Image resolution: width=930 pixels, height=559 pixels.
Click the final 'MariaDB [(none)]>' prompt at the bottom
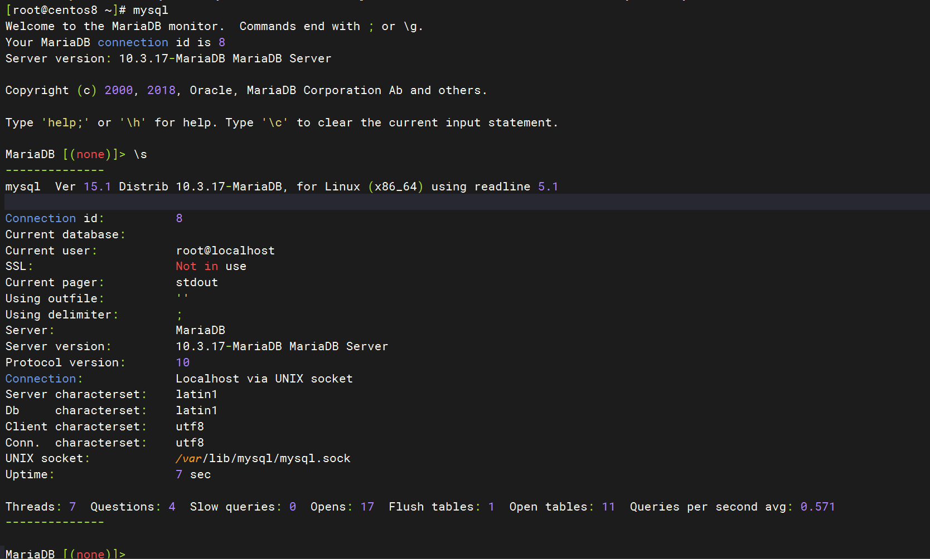point(65,553)
